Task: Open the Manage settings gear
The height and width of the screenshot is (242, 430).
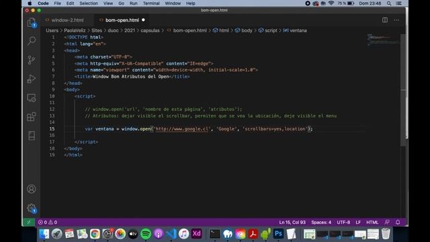Action: point(32,208)
